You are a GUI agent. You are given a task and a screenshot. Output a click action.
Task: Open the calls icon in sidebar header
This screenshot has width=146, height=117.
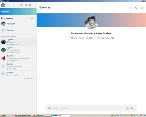click(30, 5)
